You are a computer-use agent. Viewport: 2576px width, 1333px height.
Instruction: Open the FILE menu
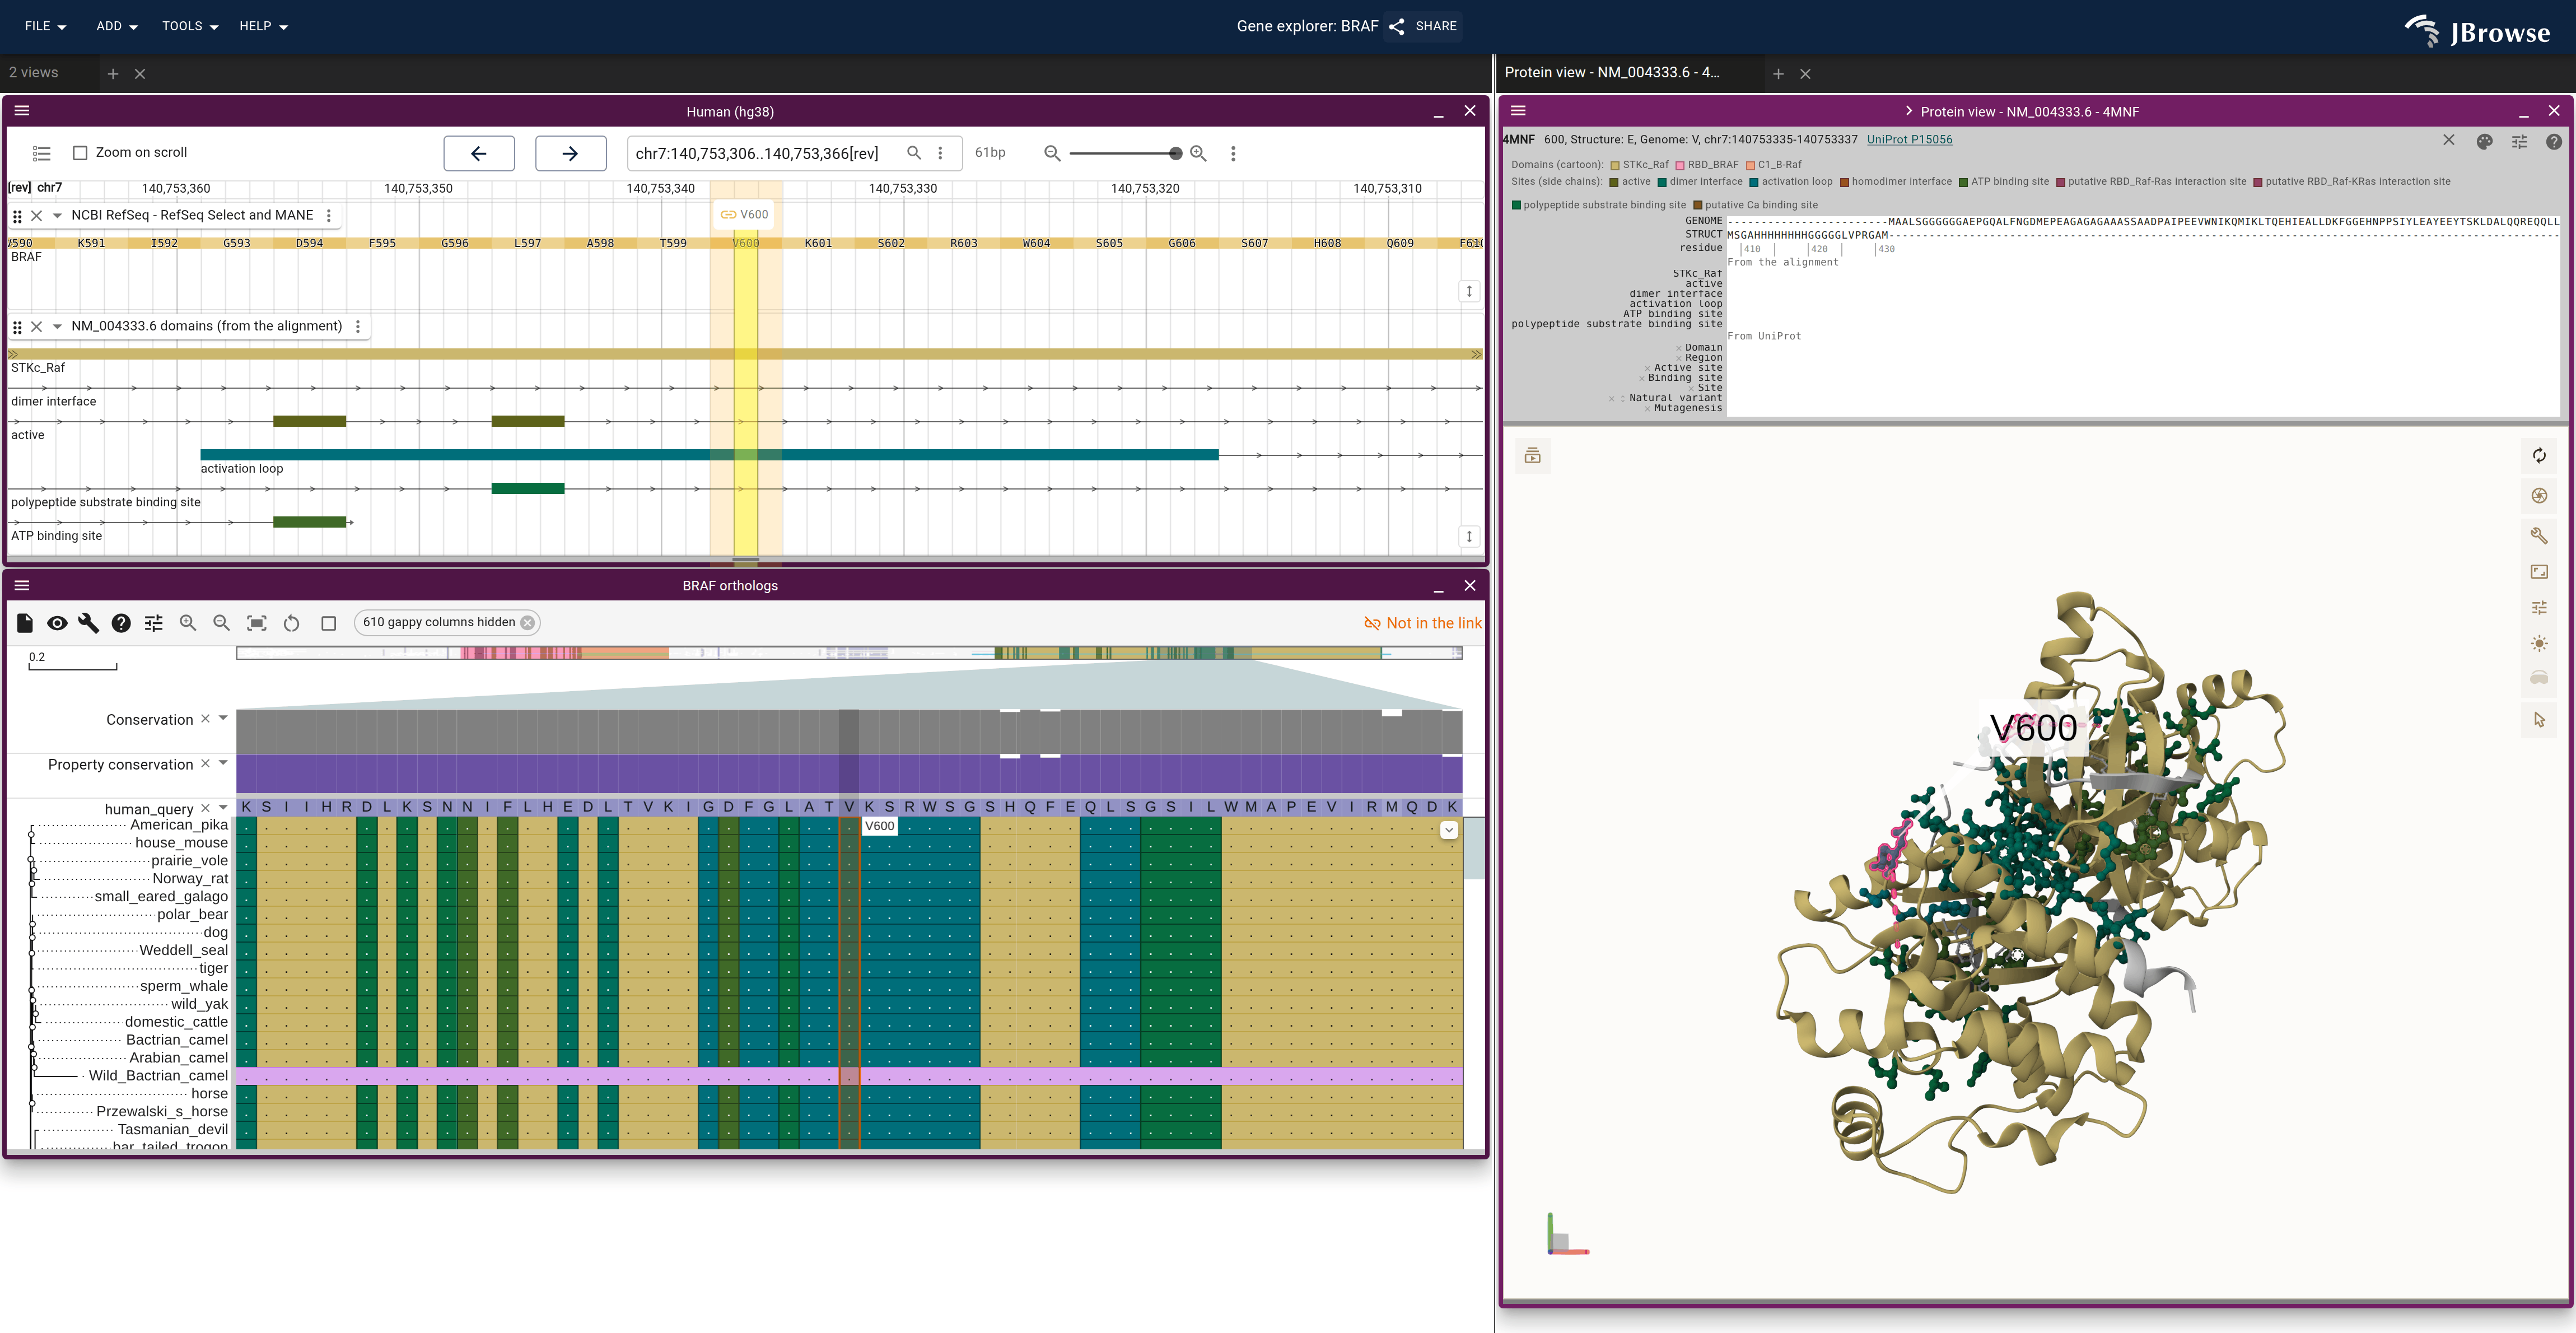click(x=45, y=26)
